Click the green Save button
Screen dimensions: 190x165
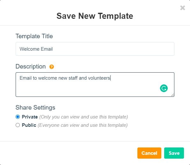coord(174,153)
